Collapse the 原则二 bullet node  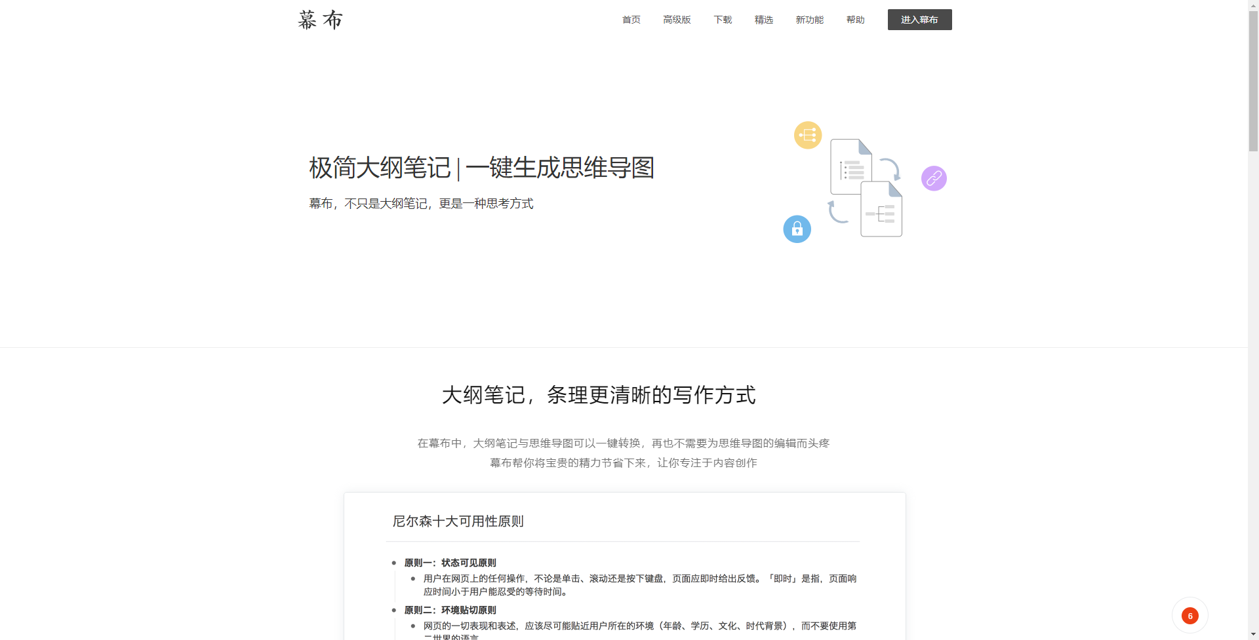point(394,610)
